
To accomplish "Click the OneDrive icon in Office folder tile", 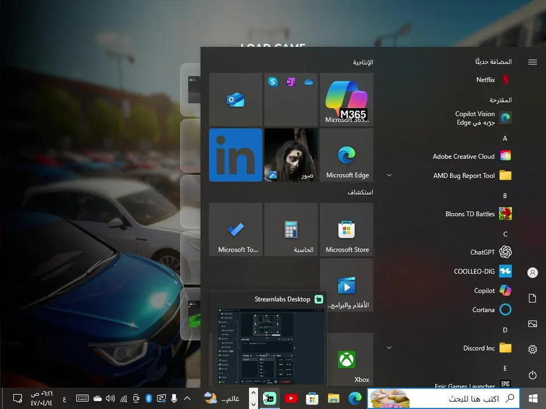I will tap(308, 82).
